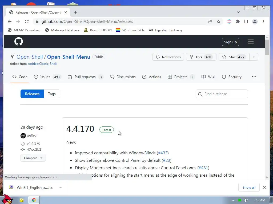This screenshot has width=273, height=204.
Task: Click the forward navigation arrow
Action: pyautogui.click(x=18, y=22)
